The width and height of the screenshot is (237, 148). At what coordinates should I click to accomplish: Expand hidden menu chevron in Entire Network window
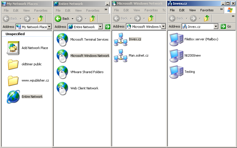pos(106,10)
